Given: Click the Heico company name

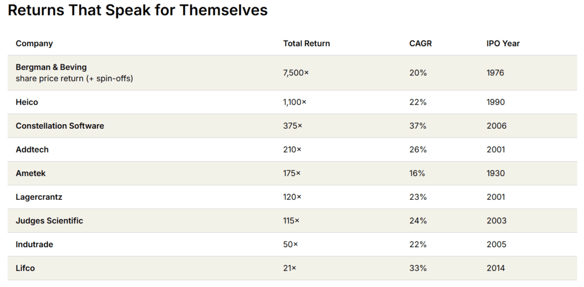Looking at the screenshot, I should [27, 102].
